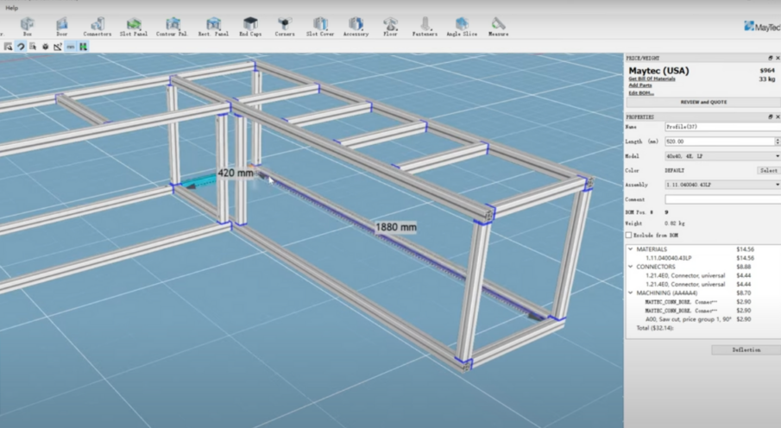Click the Length stepper arrows
The width and height of the screenshot is (781, 428).
[x=778, y=142]
